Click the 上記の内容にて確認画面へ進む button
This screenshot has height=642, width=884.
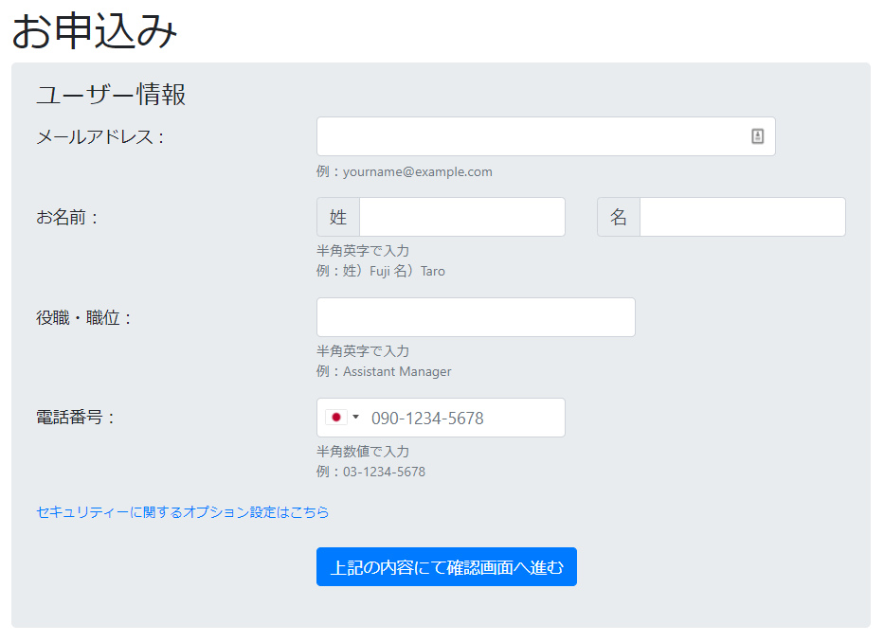(446, 566)
